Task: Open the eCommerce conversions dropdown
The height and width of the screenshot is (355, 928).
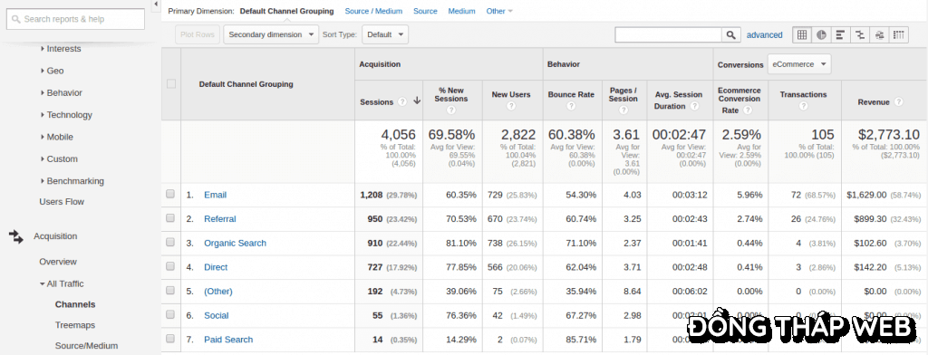Action: pos(799,64)
